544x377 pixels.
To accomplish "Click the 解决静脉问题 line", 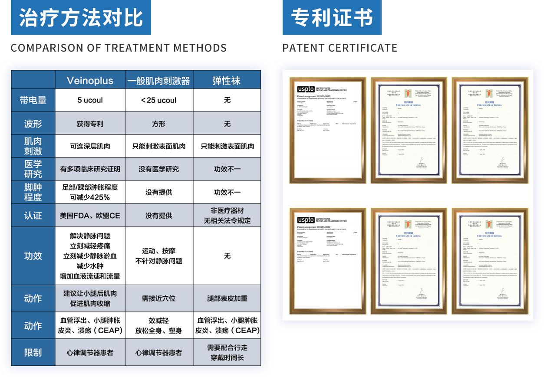I will [90, 236].
